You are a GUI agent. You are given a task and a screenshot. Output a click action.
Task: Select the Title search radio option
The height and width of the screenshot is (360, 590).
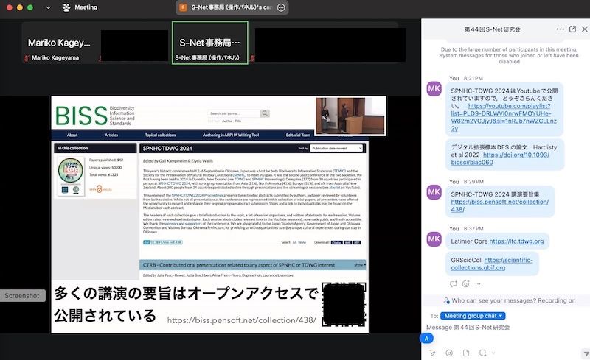pos(237,121)
